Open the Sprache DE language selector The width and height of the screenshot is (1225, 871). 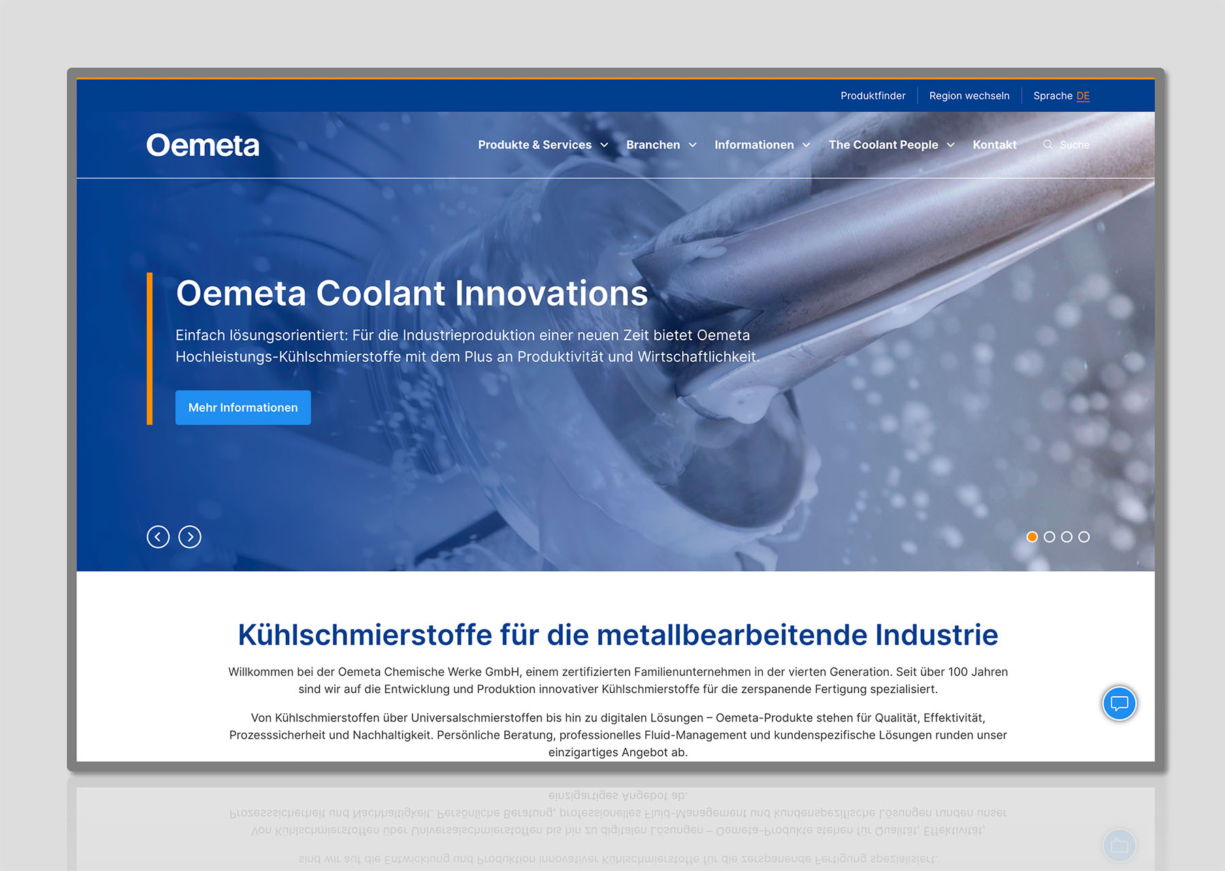(1061, 96)
